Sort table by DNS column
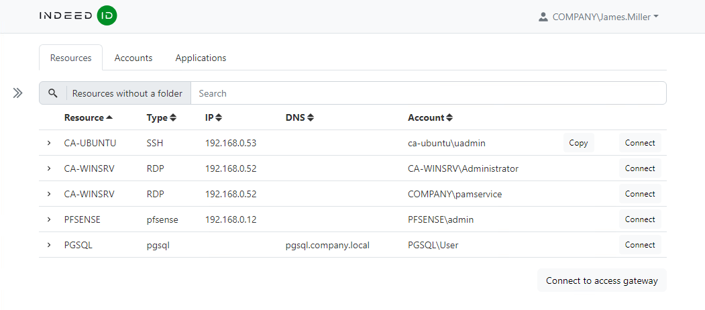Image resolution: width=705 pixels, height=310 pixels. coord(299,117)
